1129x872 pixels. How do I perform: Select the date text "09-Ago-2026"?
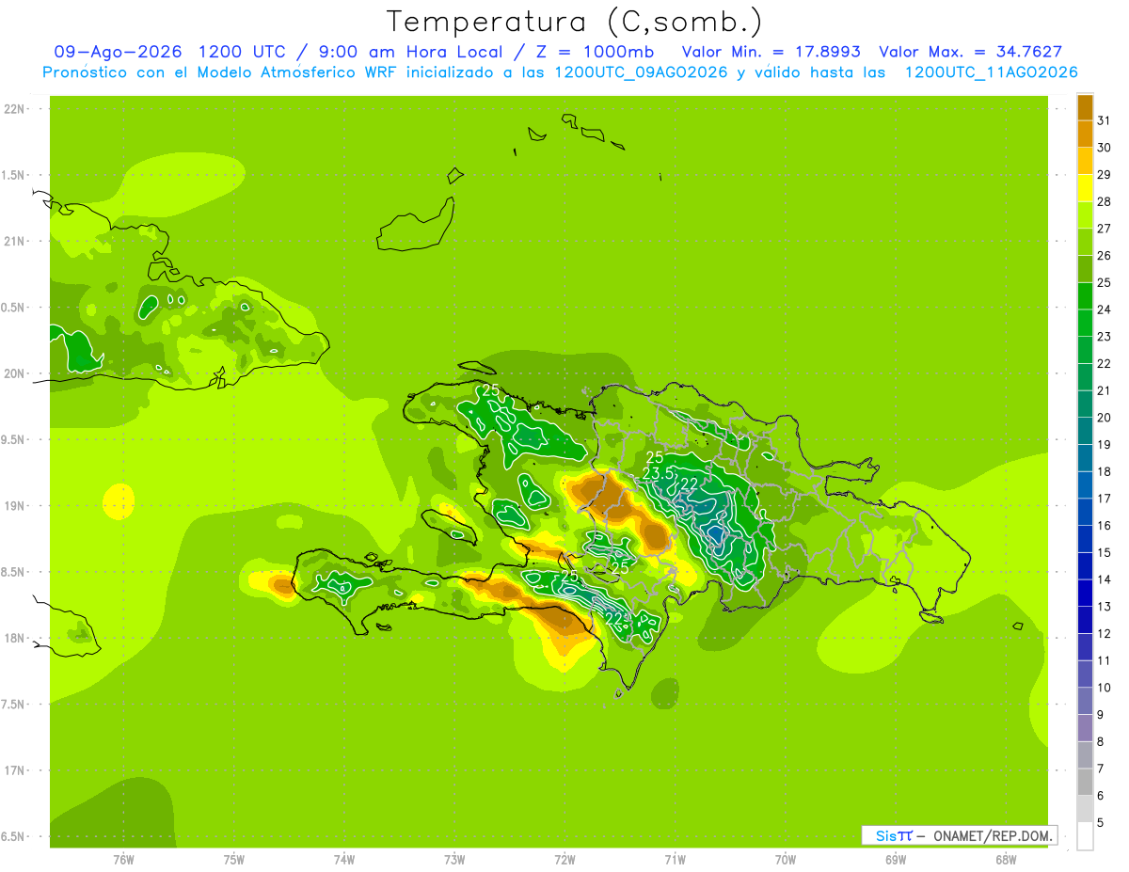tap(118, 52)
